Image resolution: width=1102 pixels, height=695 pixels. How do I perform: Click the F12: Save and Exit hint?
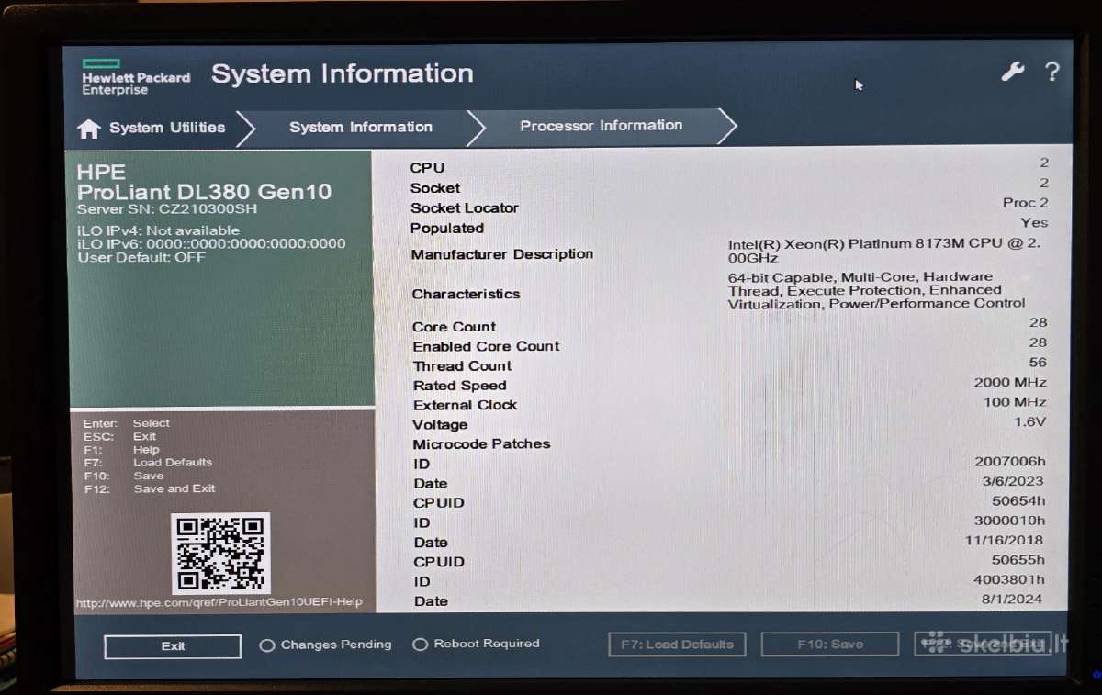coord(150,489)
